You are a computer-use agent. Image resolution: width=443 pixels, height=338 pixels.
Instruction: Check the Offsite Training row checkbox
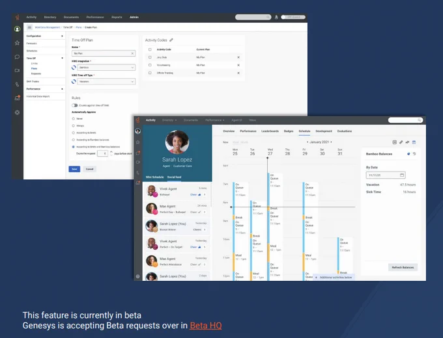coord(150,73)
